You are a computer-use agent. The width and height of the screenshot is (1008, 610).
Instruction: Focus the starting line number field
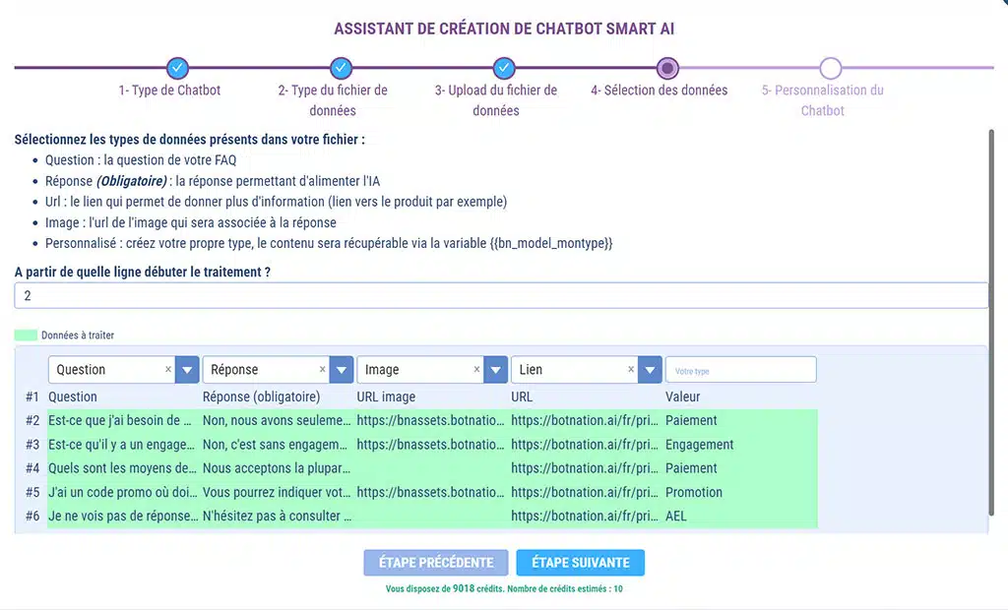coord(501,295)
